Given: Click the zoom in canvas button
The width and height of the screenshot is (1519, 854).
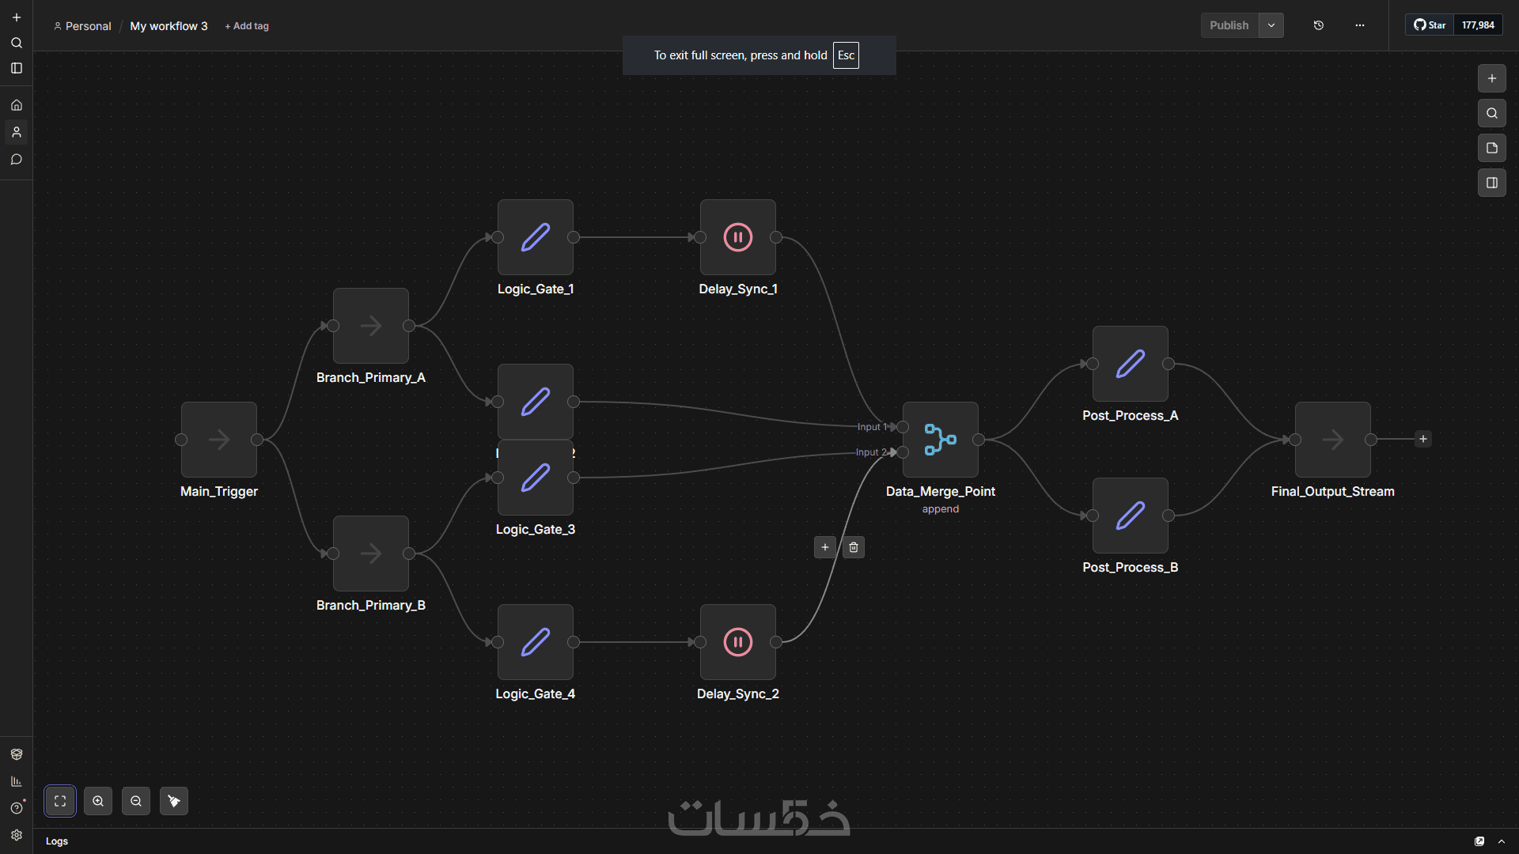Looking at the screenshot, I should [x=98, y=801].
